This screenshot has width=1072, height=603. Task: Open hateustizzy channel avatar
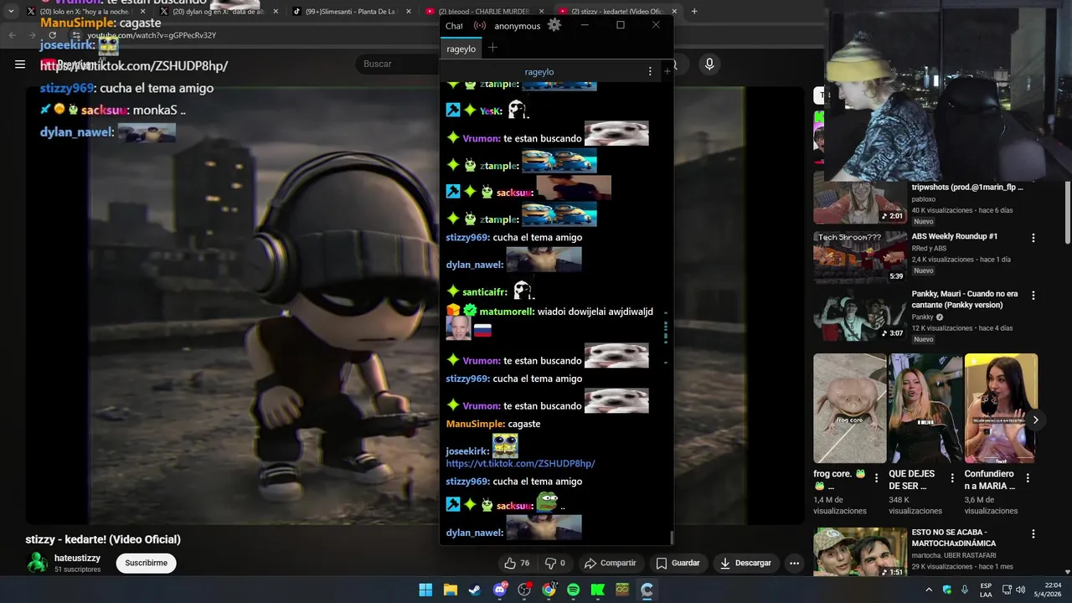(37, 563)
